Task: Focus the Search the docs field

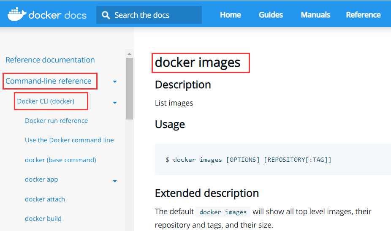Action: point(149,15)
